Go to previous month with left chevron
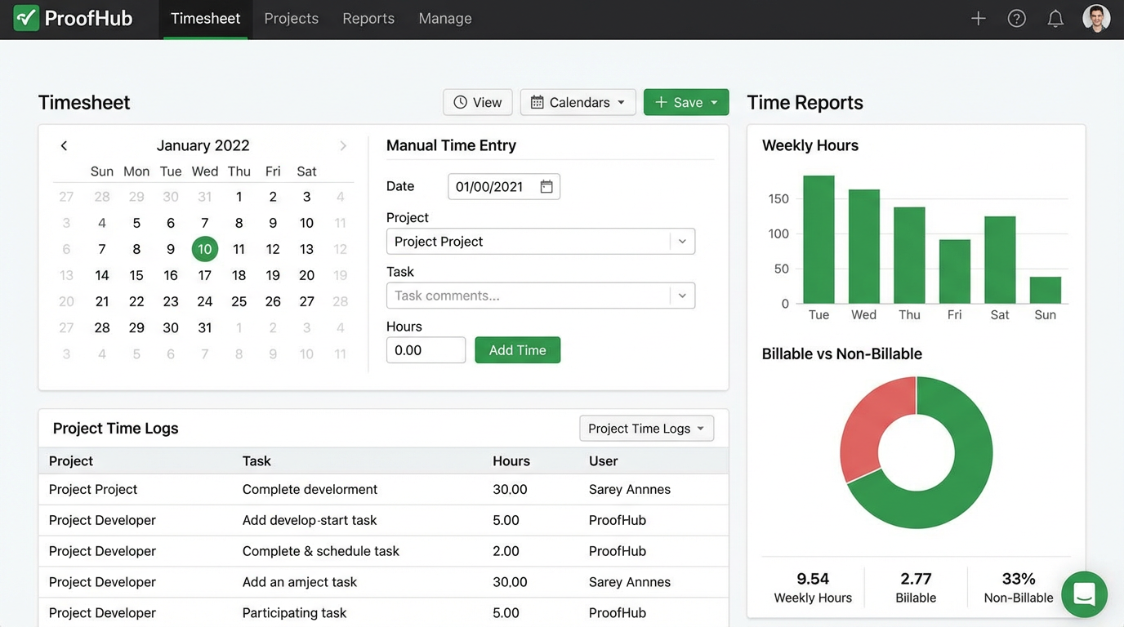Screen dimensions: 1124x627 tap(64, 145)
